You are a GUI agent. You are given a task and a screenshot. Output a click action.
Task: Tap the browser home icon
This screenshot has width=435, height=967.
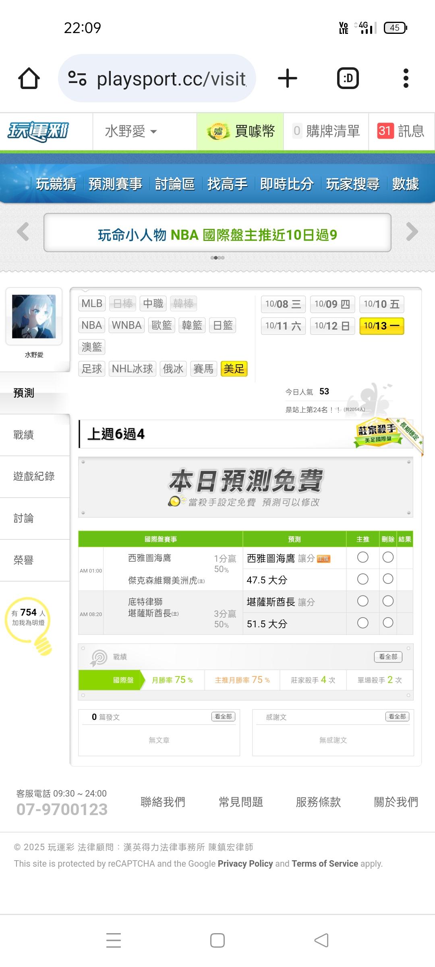click(x=29, y=78)
